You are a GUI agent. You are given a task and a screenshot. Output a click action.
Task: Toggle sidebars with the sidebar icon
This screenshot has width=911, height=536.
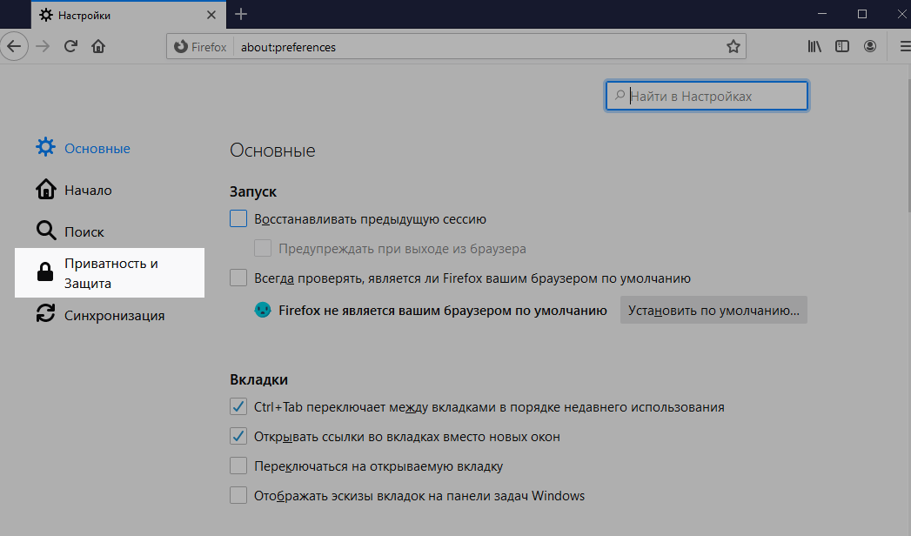click(x=842, y=46)
